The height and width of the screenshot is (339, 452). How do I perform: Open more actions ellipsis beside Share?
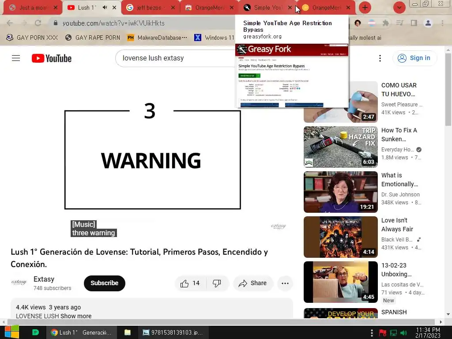click(x=285, y=283)
